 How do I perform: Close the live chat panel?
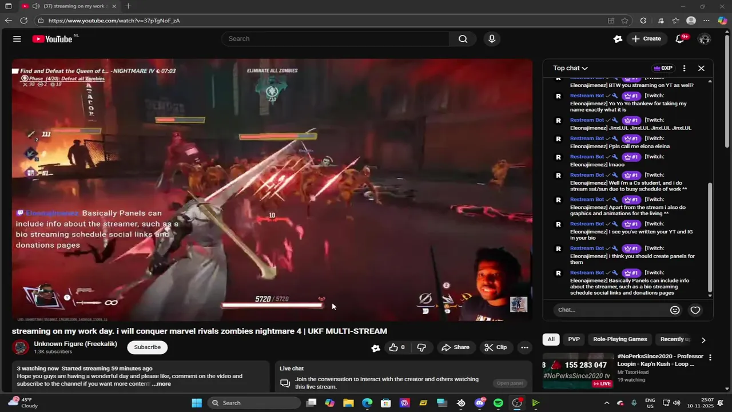pos(701,68)
